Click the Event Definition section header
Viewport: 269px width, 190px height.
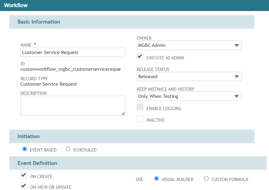(138, 163)
